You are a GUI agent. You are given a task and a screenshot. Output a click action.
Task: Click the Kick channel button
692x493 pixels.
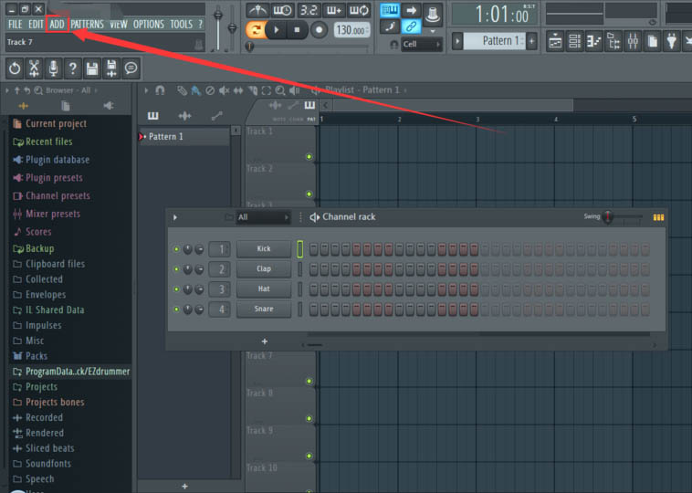point(264,249)
